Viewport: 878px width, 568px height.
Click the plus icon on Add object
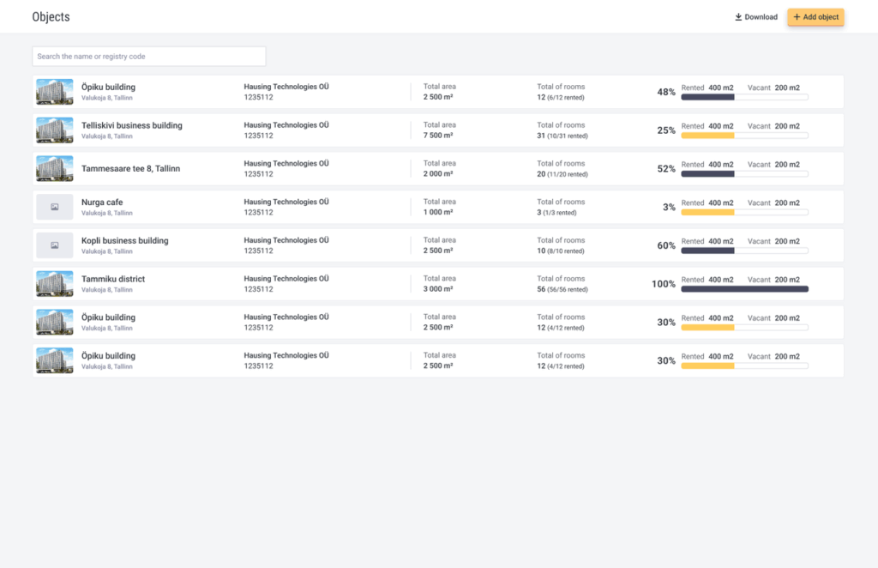[x=797, y=17]
